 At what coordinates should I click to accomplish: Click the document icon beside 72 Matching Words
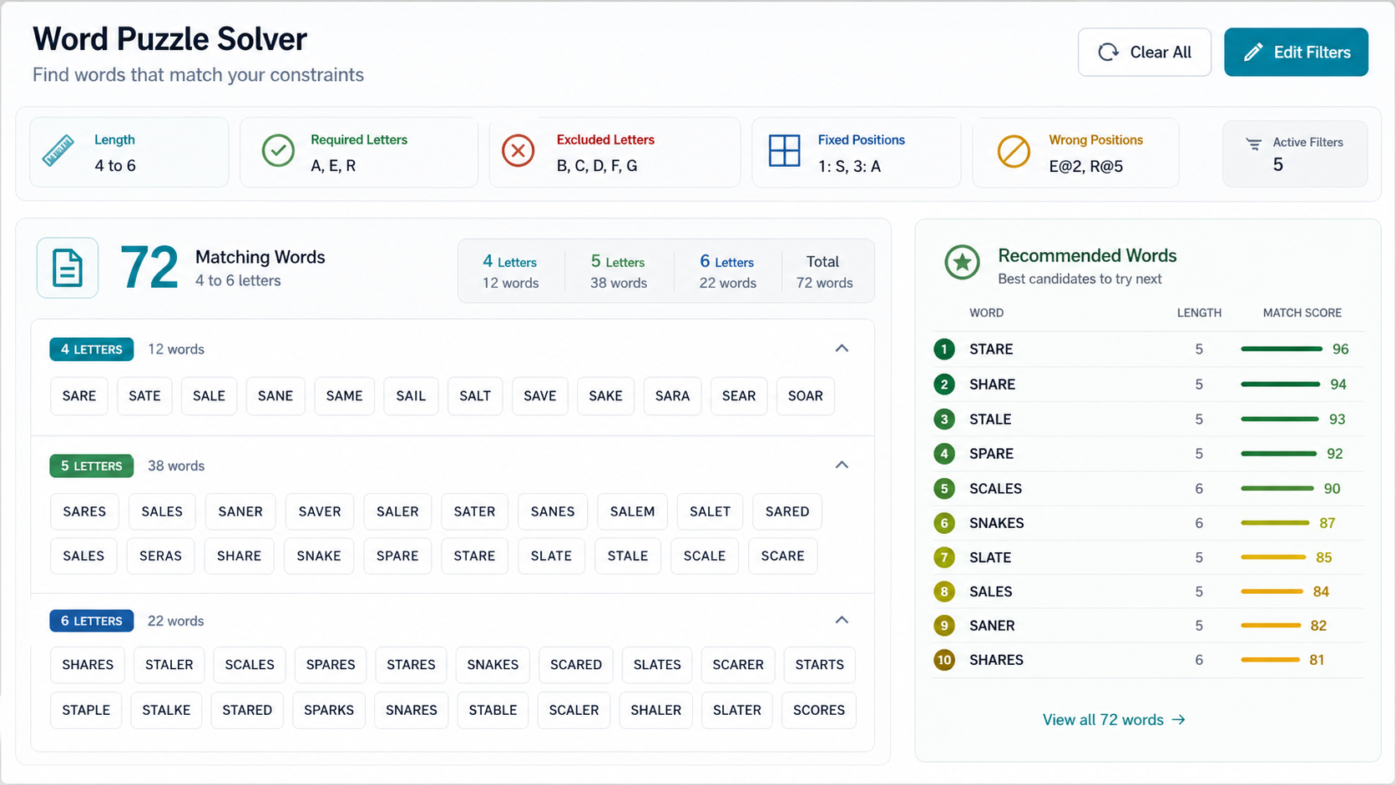click(x=68, y=268)
